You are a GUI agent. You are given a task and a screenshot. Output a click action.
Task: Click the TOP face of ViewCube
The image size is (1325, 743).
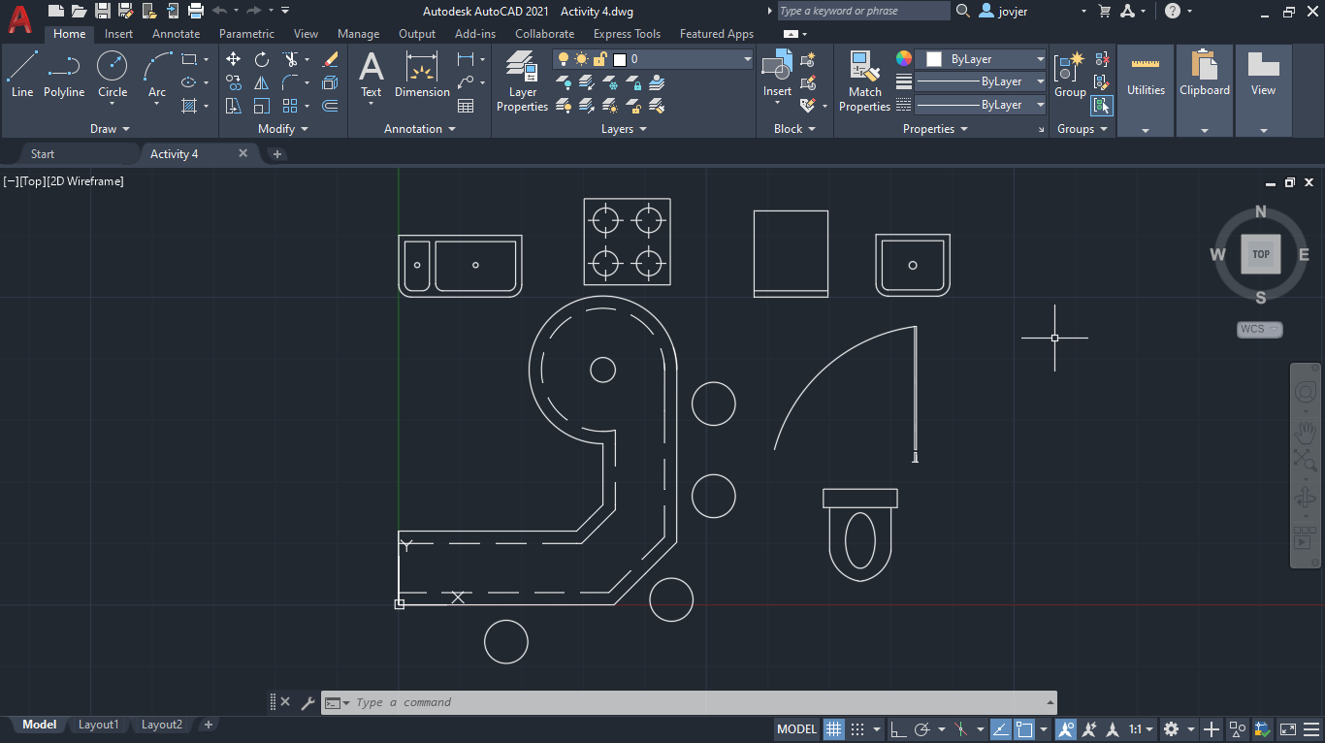[1261, 254]
